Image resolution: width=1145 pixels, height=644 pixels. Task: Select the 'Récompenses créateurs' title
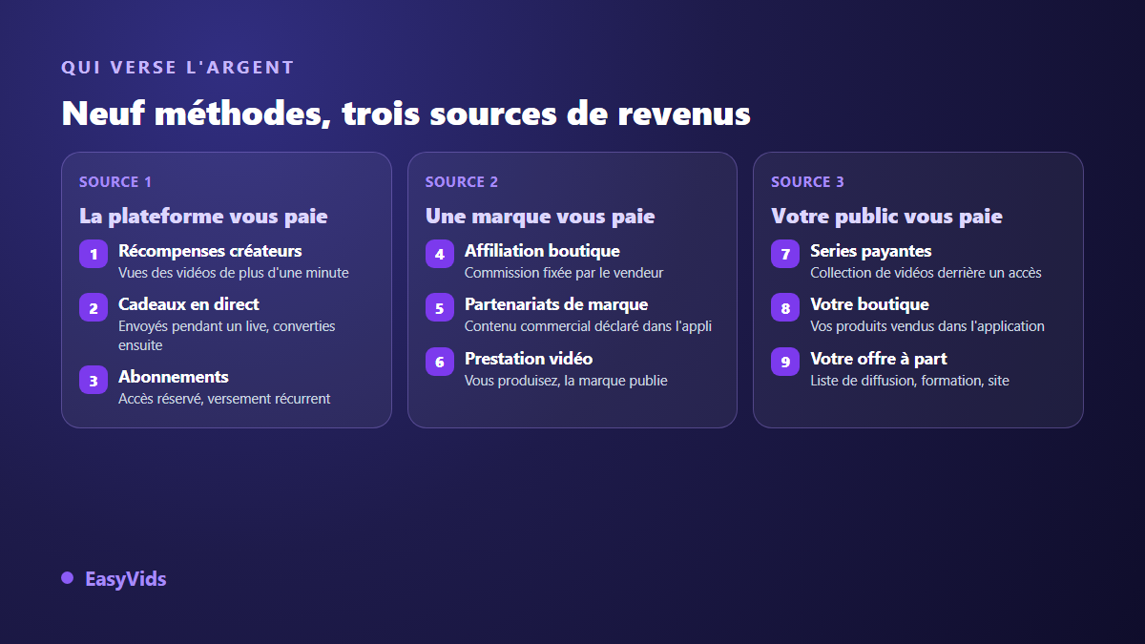210,251
